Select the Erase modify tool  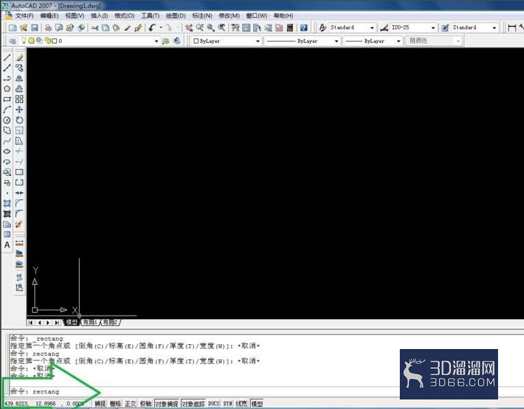[19, 57]
